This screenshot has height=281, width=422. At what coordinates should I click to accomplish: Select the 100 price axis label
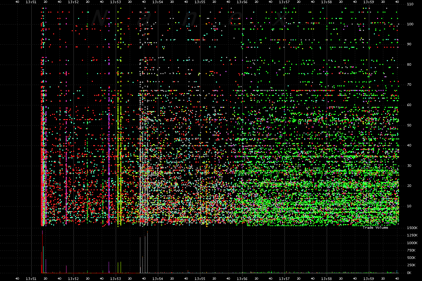410,24
